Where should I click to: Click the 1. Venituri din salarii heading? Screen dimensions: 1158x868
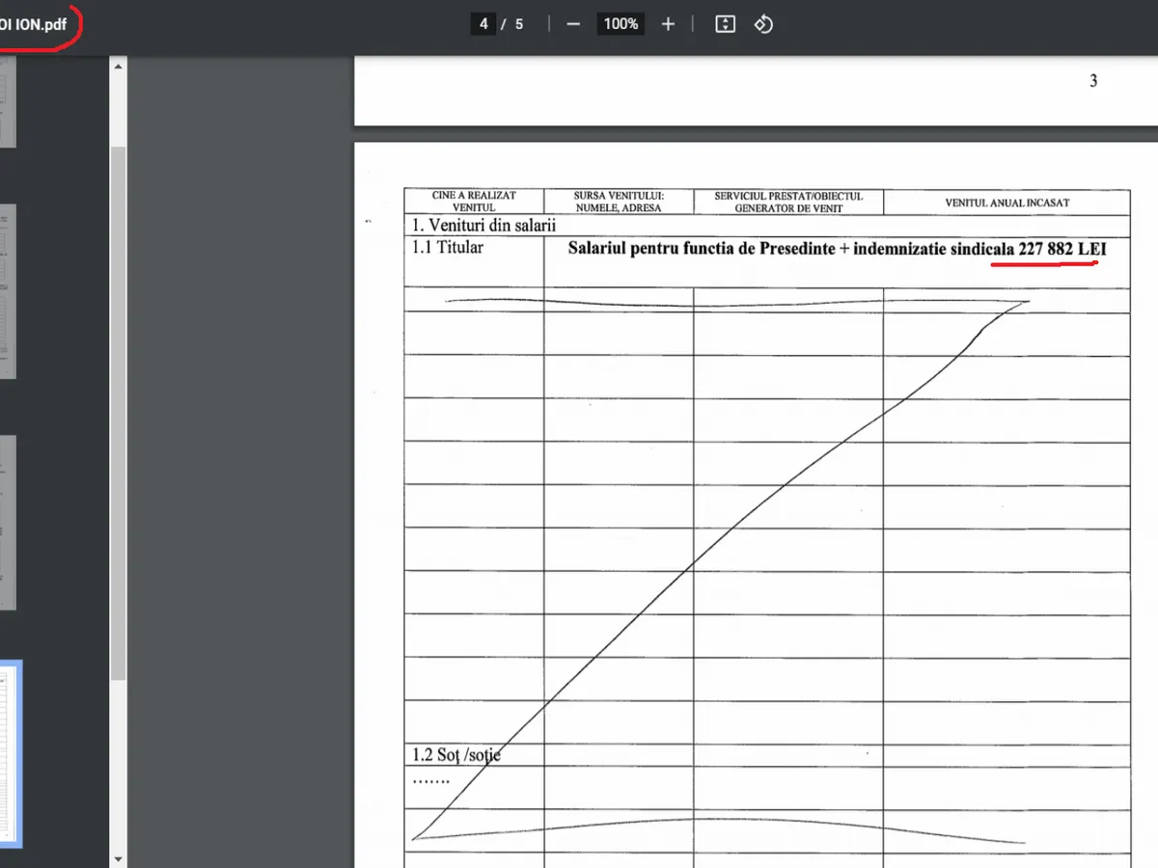[x=483, y=226]
